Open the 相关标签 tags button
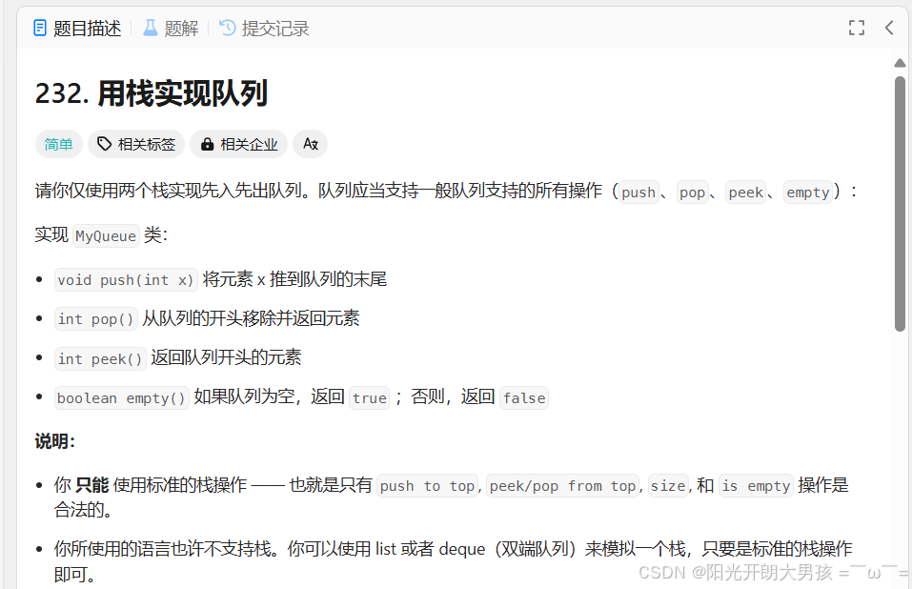Image resolution: width=912 pixels, height=589 pixels. [136, 144]
